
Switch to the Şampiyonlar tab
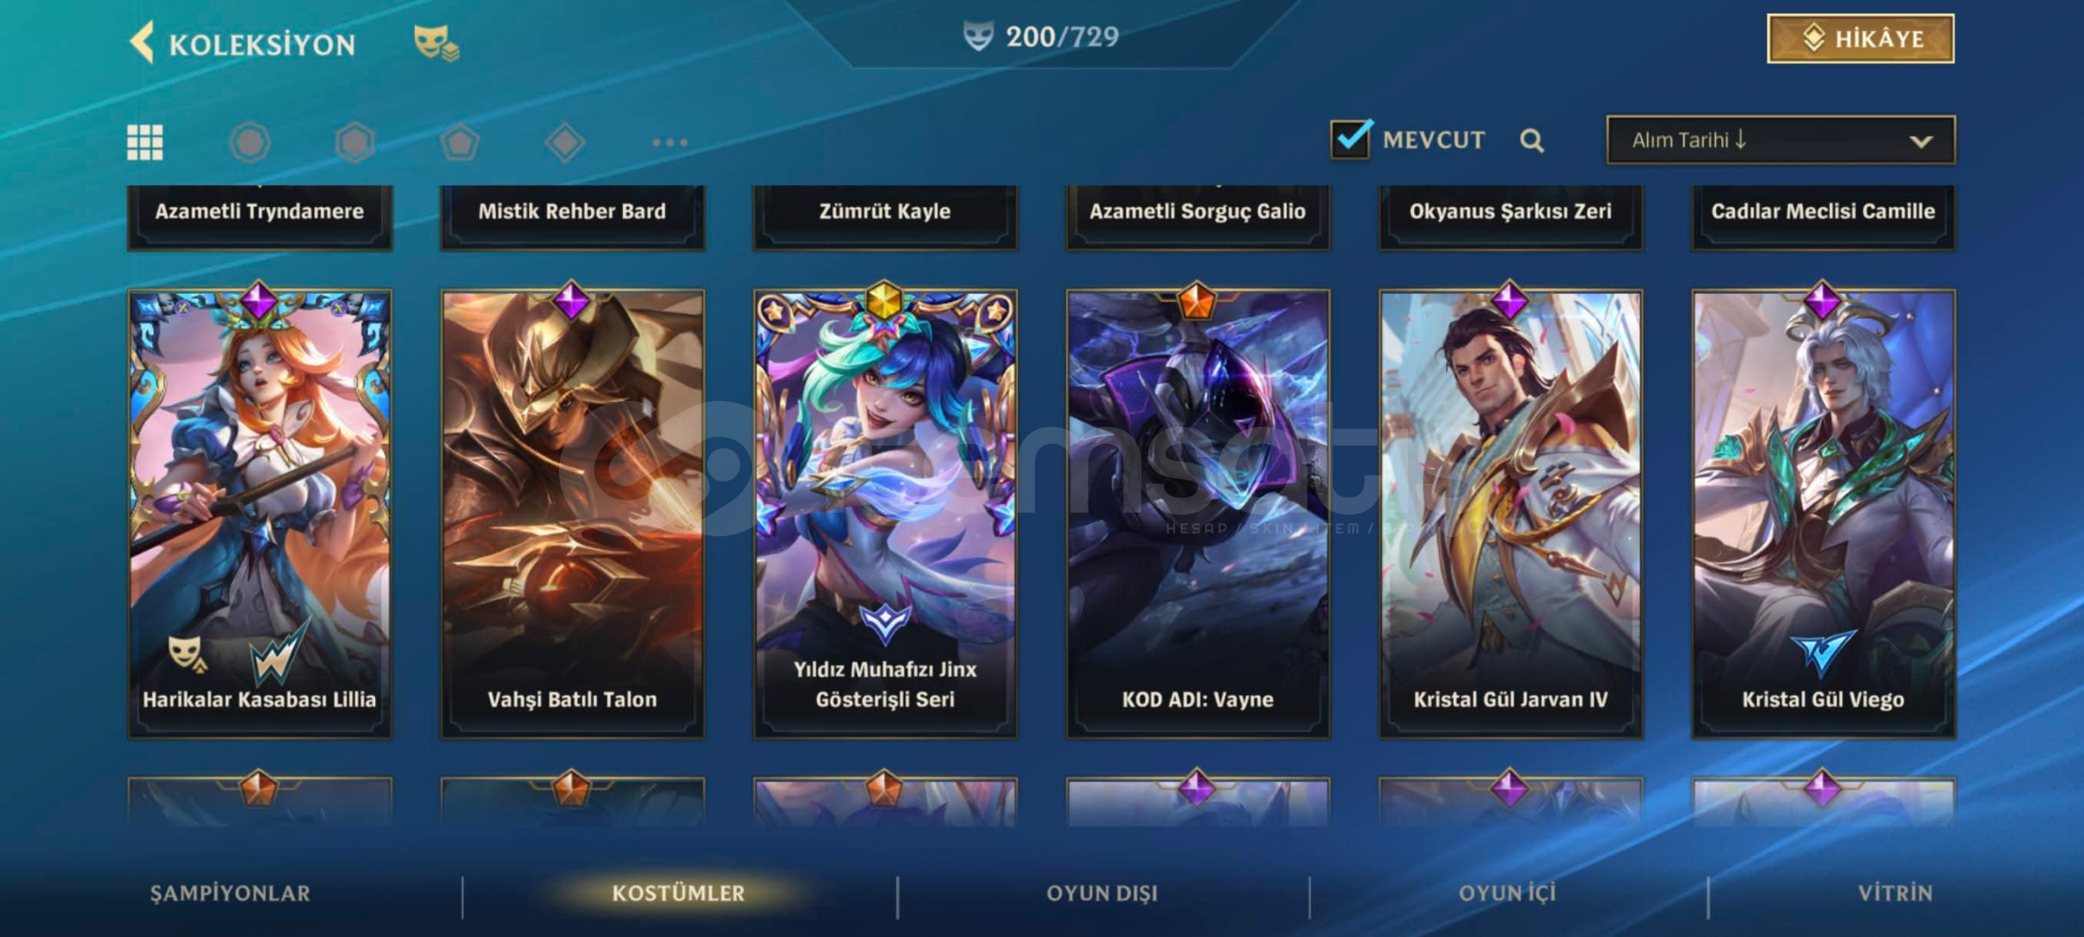tap(230, 893)
